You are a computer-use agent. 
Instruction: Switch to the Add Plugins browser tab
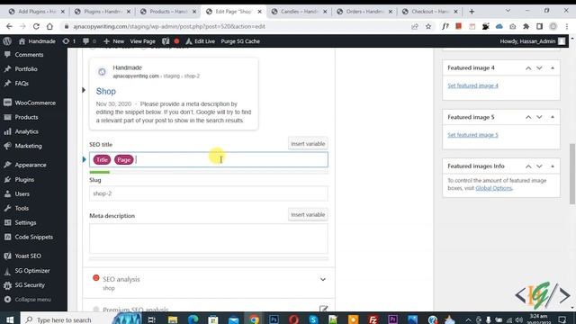(37, 12)
